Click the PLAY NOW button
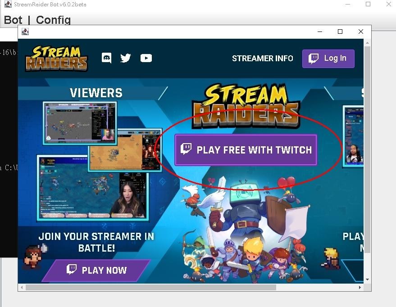Screen dimensions: 396x307 click(96, 270)
